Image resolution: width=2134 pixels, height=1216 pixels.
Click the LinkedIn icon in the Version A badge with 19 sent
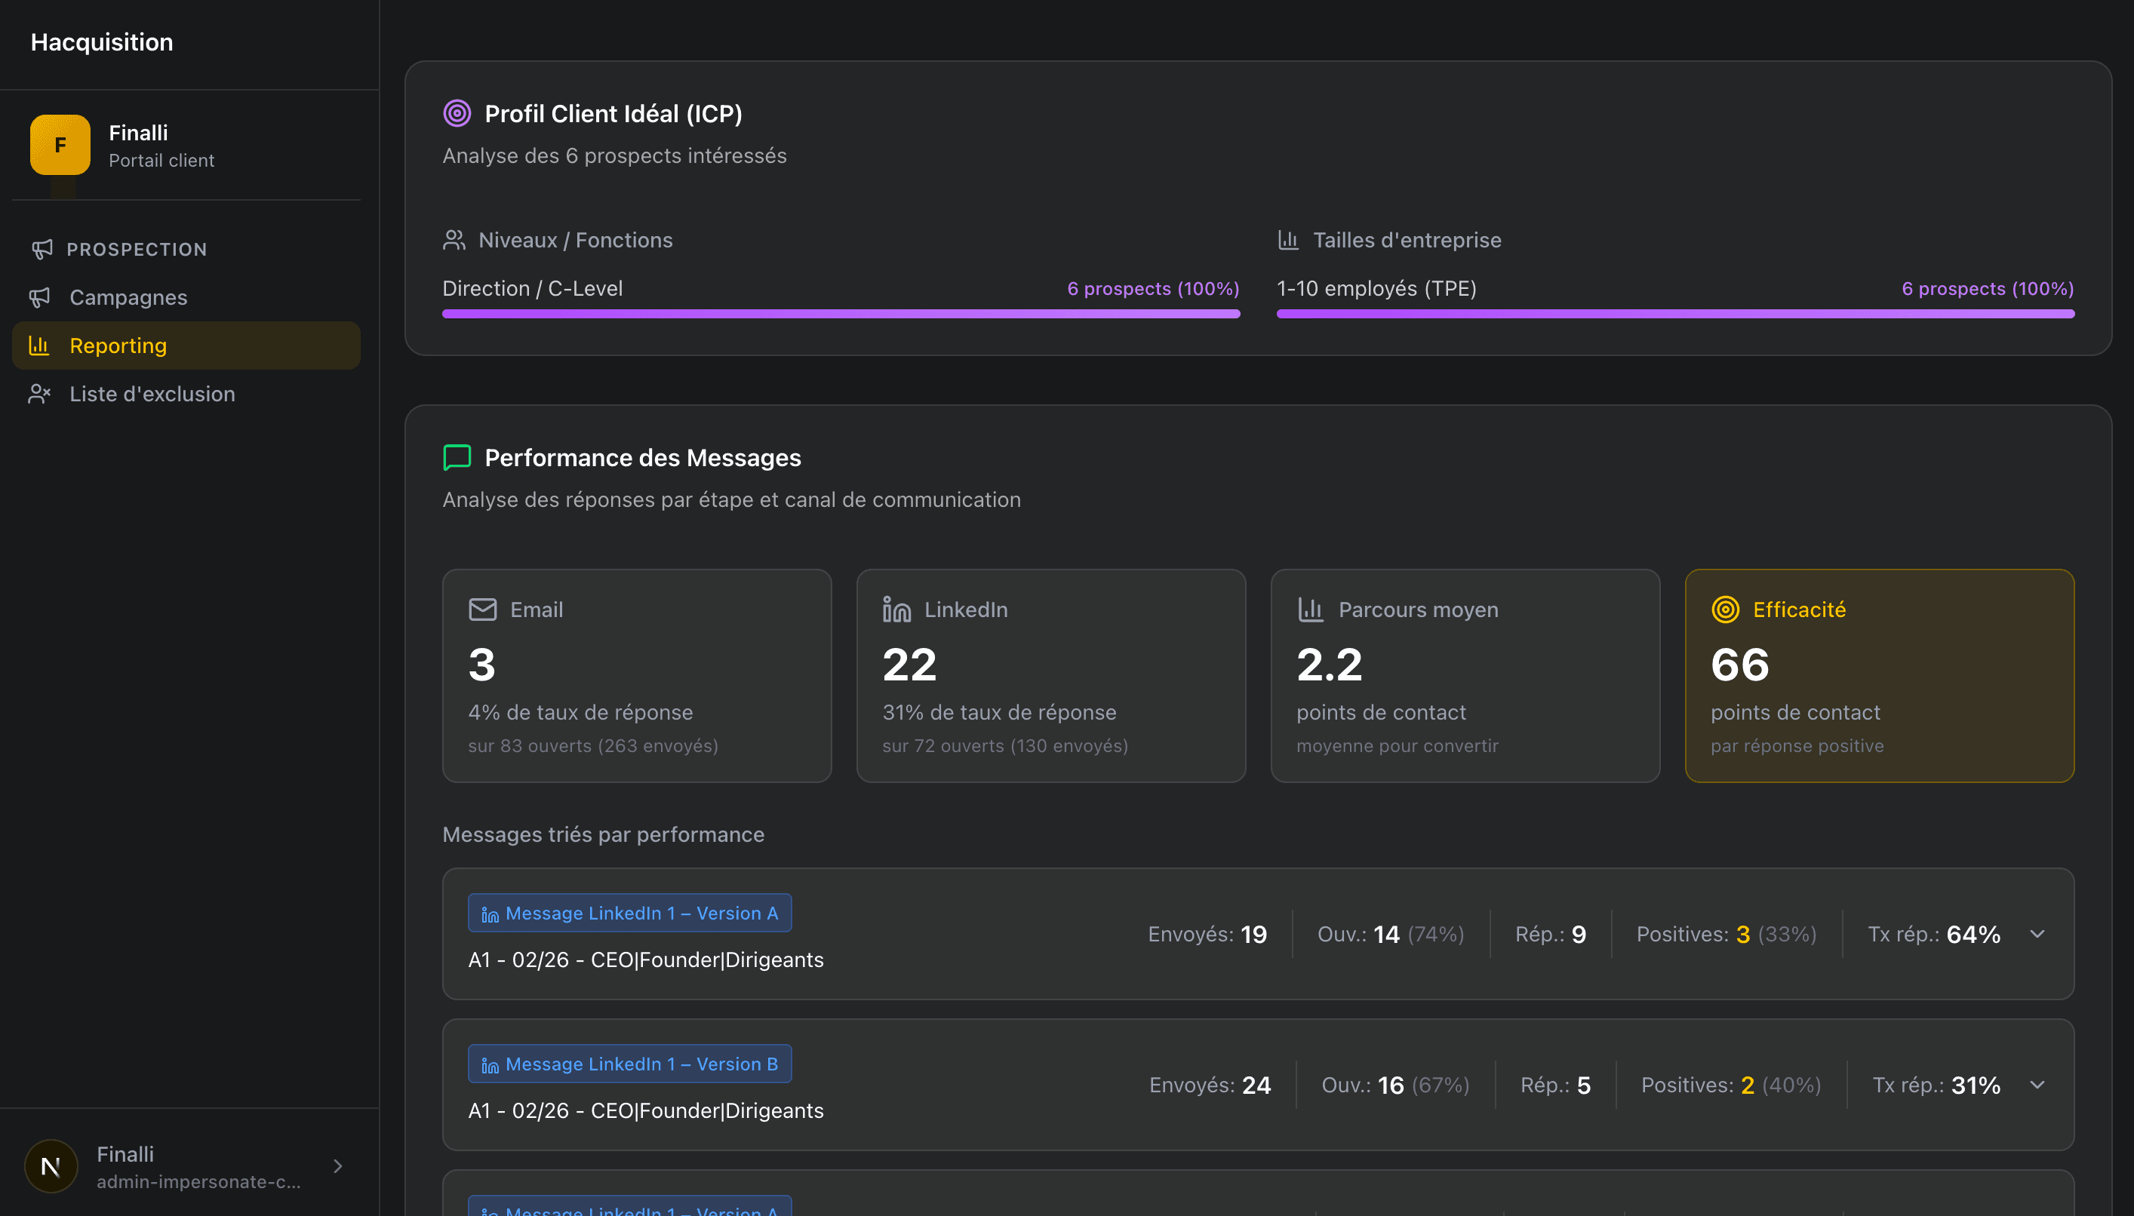pos(490,915)
